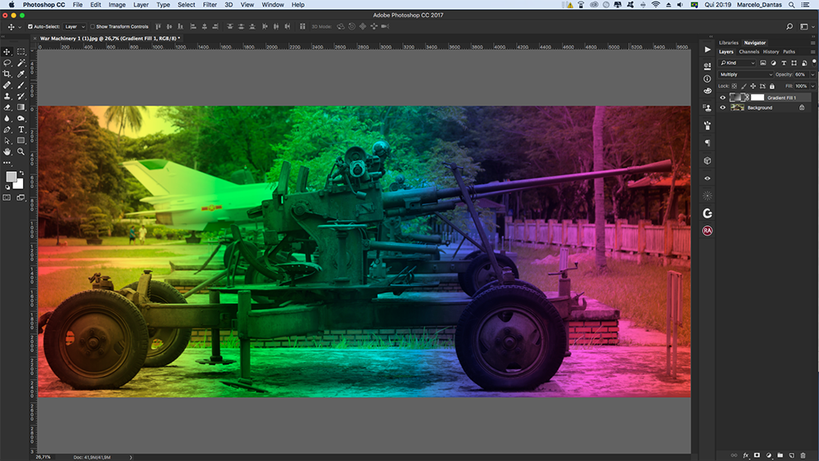Switch to the Paths tab

tap(790, 52)
